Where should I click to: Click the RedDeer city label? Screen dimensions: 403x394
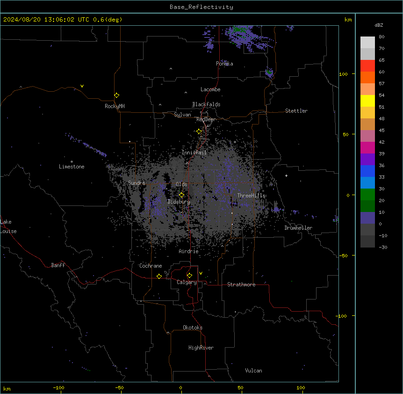pos(206,119)
